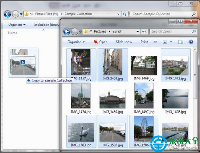Expand the view options dropdown arrow
Image resolution: width=200 pixels, height=153 pixels.
coord(171,42)
